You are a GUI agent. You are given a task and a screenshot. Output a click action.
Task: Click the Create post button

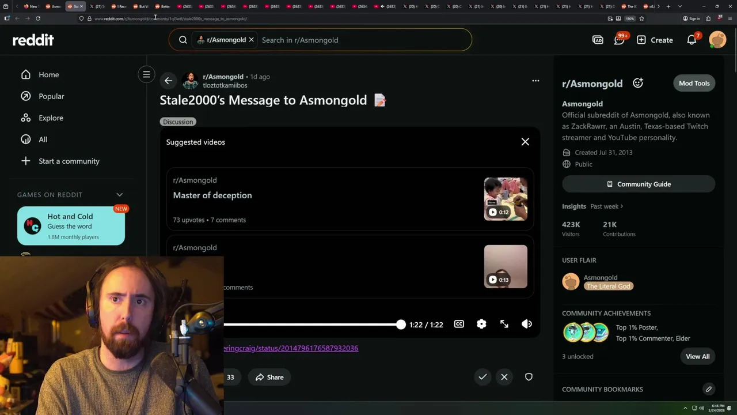tap(655, 40)
